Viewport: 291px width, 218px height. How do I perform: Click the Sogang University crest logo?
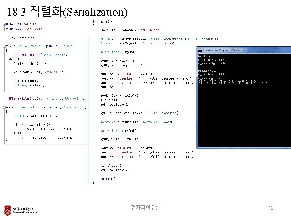[x=8, y=210]
